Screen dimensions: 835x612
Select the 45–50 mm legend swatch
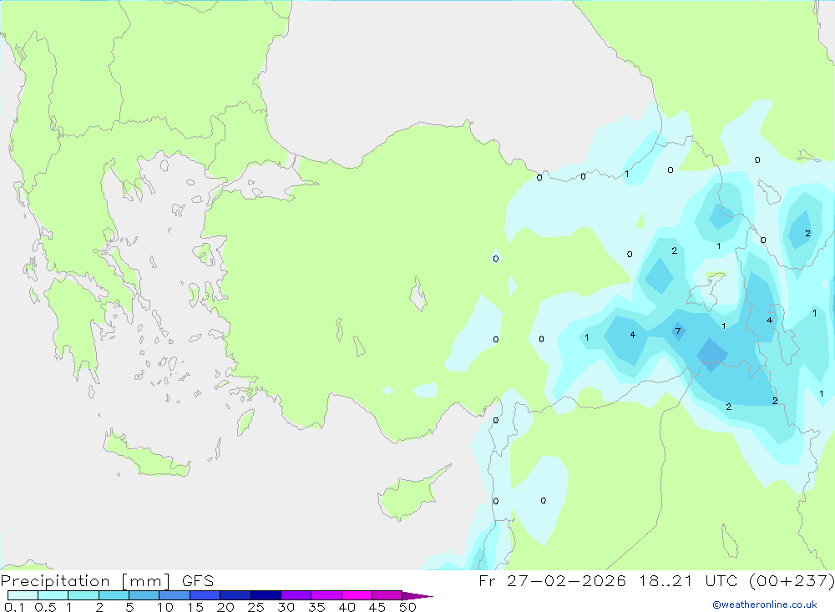click(387, 595)
